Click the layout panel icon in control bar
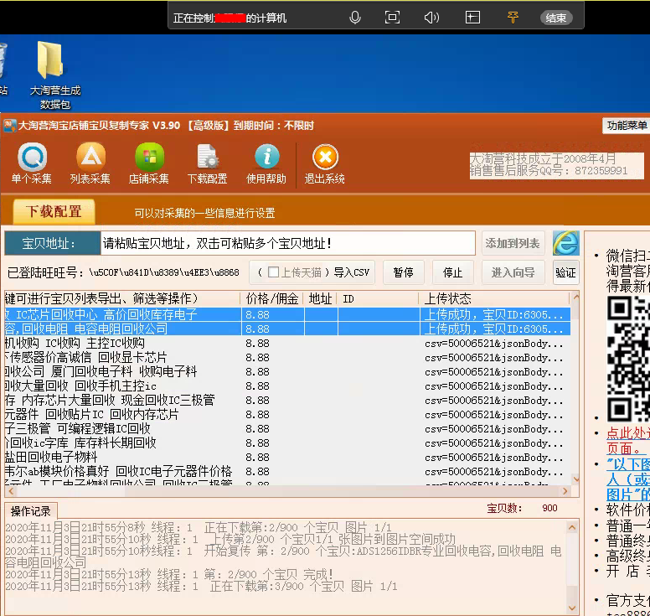 pos(472,18)
